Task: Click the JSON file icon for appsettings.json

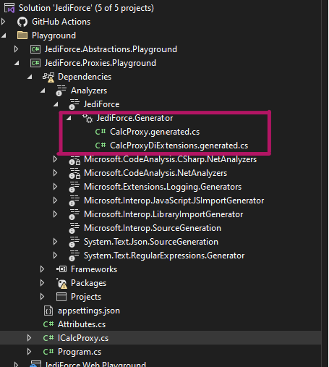Action: tap(48, 311)
